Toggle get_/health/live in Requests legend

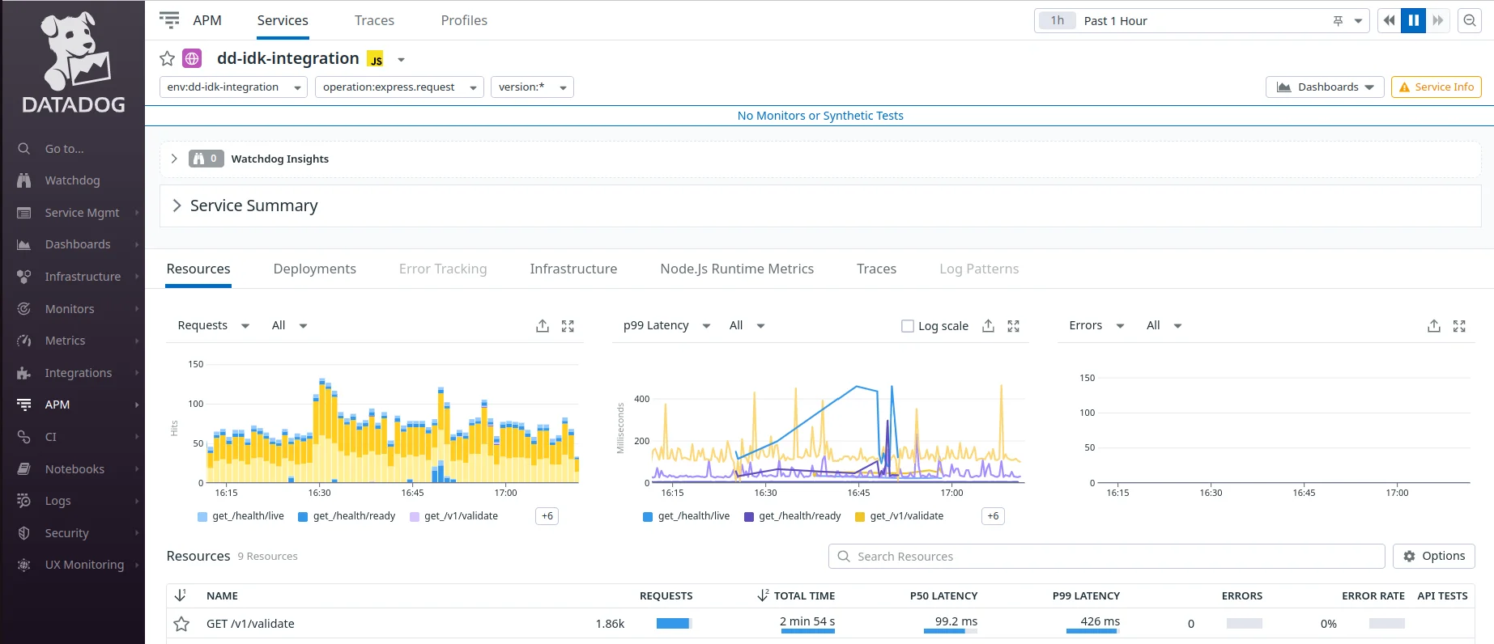pos(240,516)
